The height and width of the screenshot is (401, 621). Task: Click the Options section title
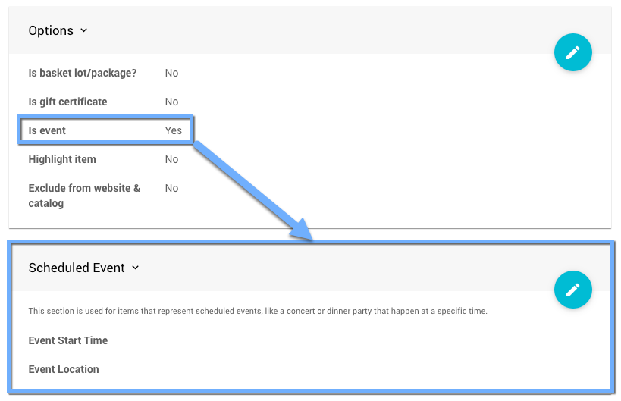[x=51, y=31]
